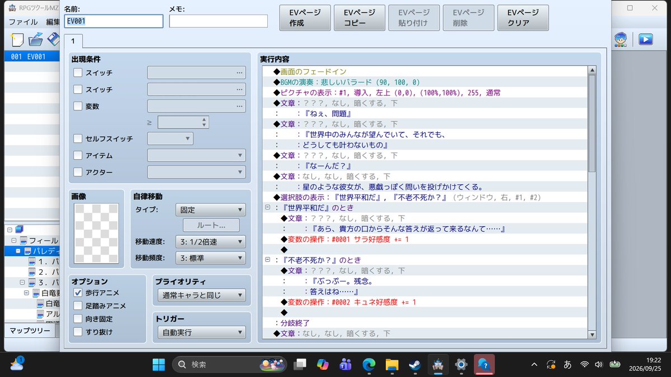Image resolution: width=671 pixels, height=377 pixels.
Task: Launch Copilot from taskbar
Action: click(323, 364)
